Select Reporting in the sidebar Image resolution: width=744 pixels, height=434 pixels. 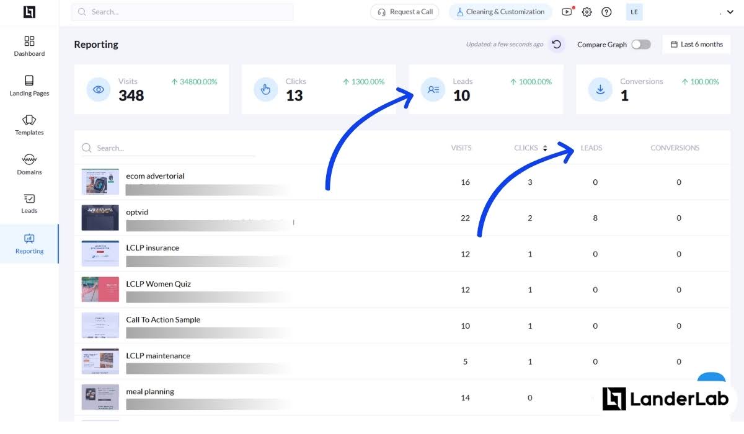(29, 244)
